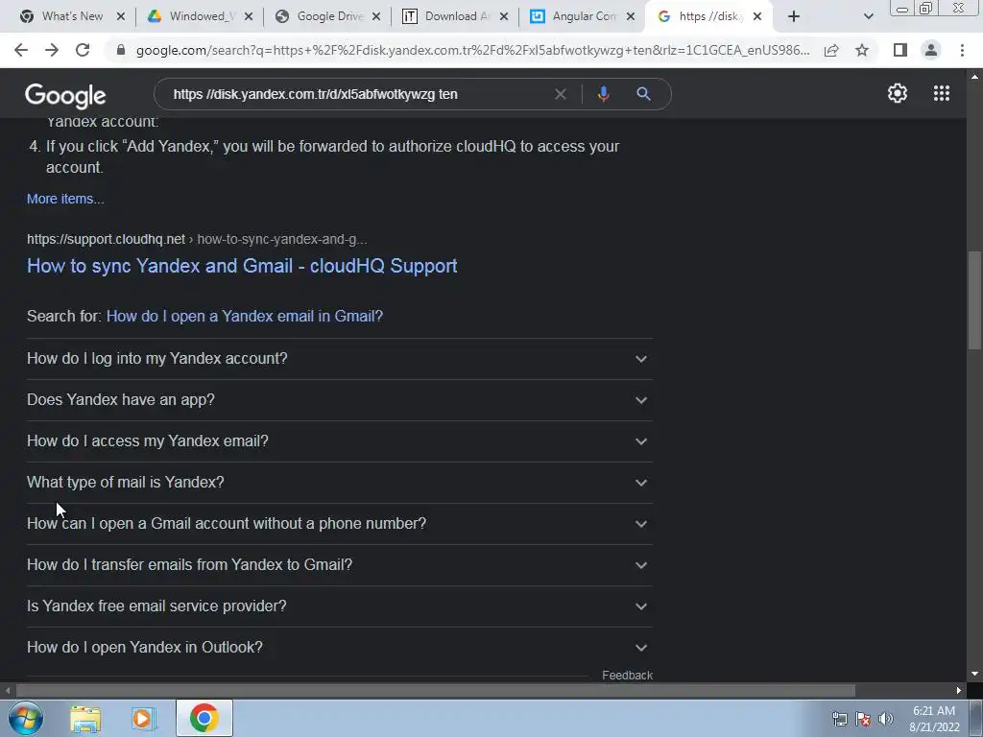
Task: Click the address bar URL
Action: pyautogui.click(x=472, y=50)
